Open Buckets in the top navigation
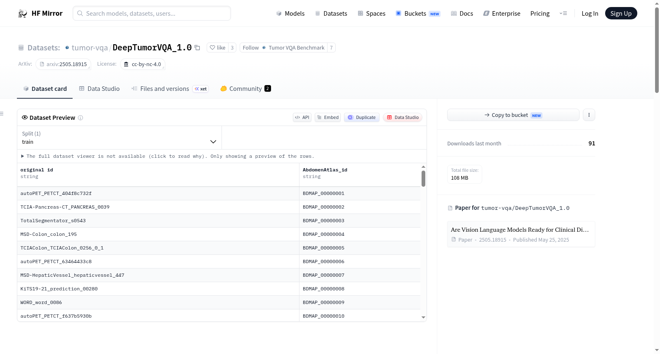 point(418,14)
